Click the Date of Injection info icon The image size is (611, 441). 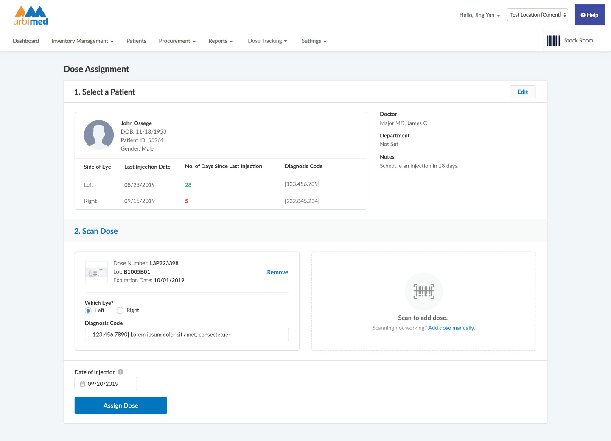point(121,372)
